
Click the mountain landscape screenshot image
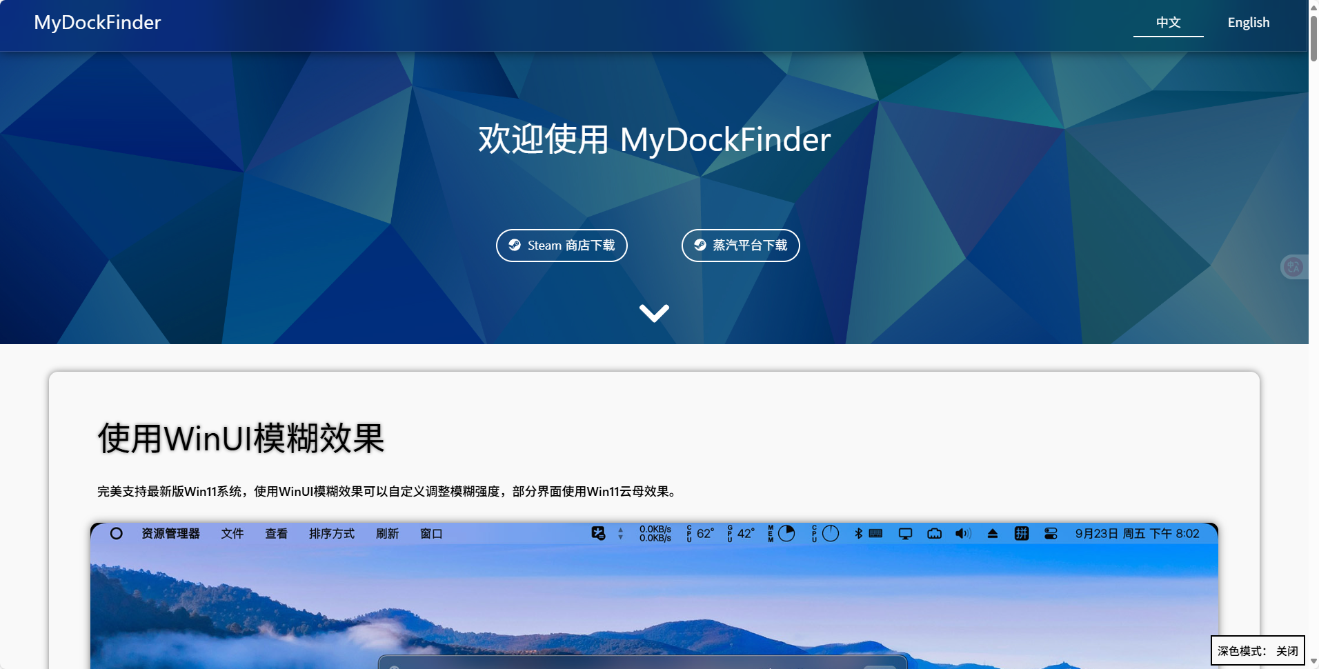point(654,596)
